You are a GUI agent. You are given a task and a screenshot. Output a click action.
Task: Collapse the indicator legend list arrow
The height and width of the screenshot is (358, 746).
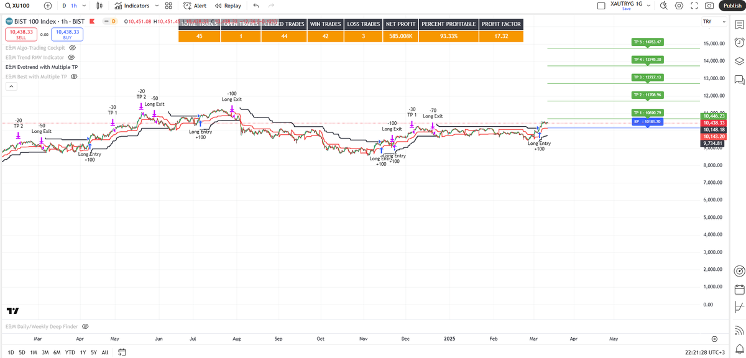coord(11,86)
